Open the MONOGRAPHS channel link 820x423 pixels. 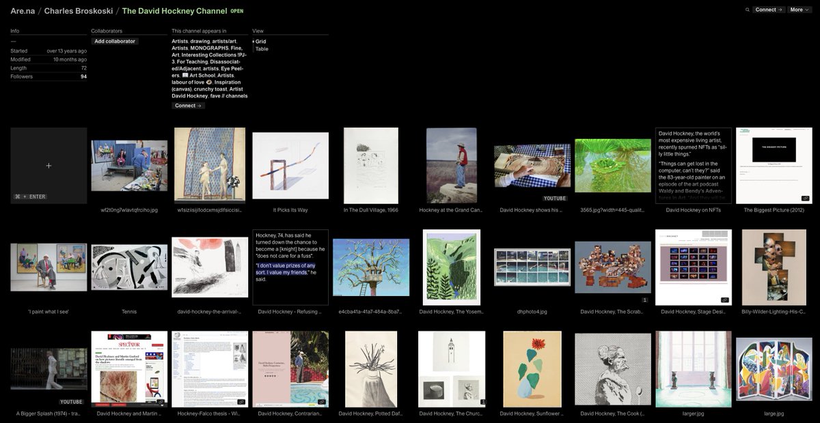click(x=210, y=48)
